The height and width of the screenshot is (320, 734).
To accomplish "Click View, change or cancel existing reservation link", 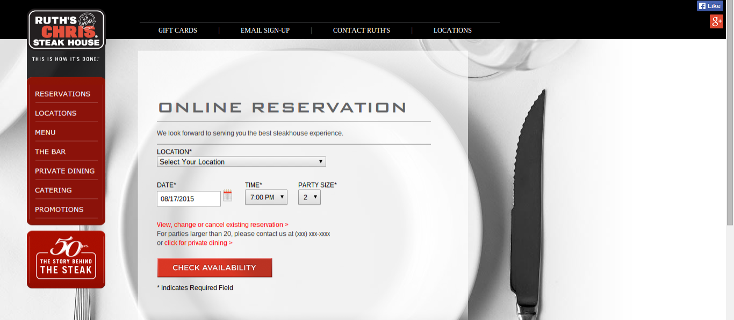I will pyautogui.click(x=222, y=225).
